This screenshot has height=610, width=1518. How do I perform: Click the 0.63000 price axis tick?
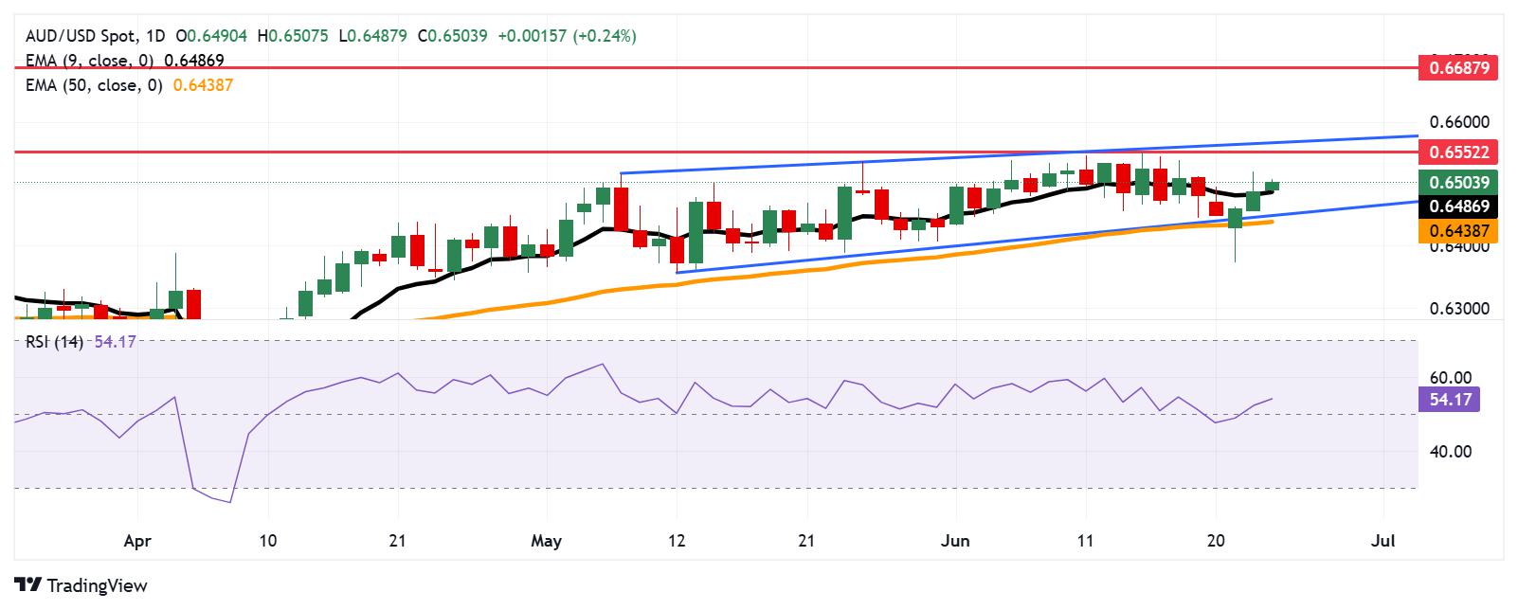click(1460, 309)
